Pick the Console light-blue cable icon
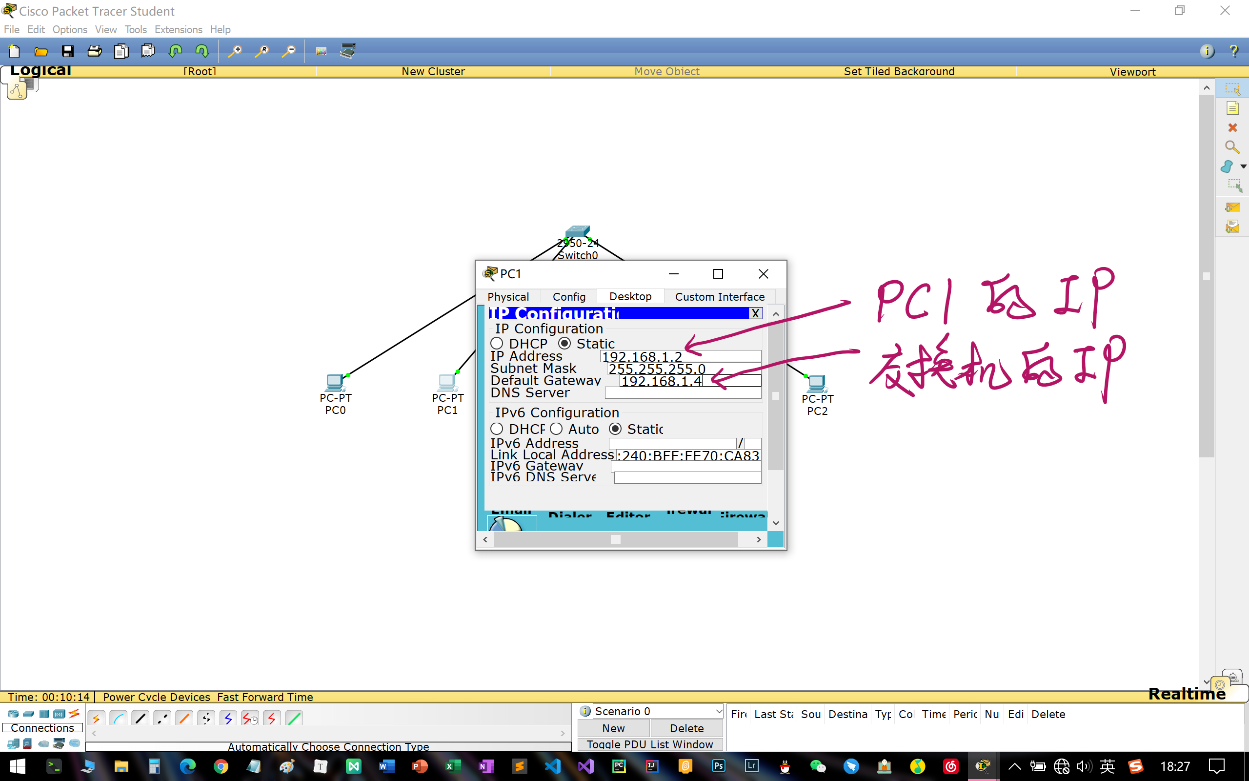The image size is (1249, 781). (x=118, y=719)
